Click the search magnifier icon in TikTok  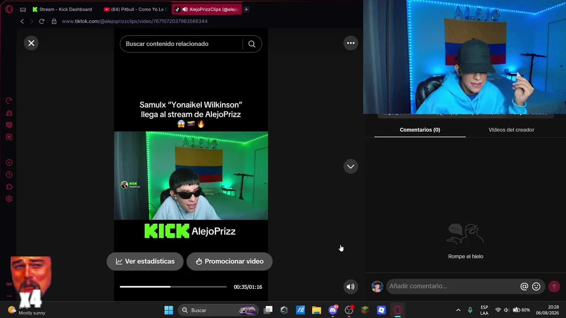(252, 44)
